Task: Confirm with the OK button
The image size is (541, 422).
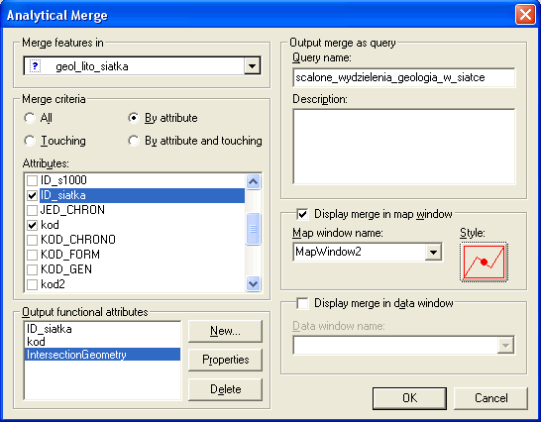Action: pos(409,398)
